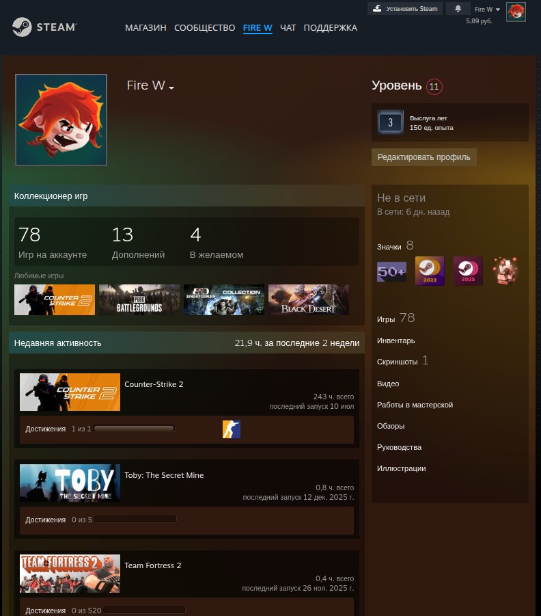The height and width of the screenshot is (616, 541).
Task: Open Black Desert favorite game banner
Action: (x=309, y=299)
